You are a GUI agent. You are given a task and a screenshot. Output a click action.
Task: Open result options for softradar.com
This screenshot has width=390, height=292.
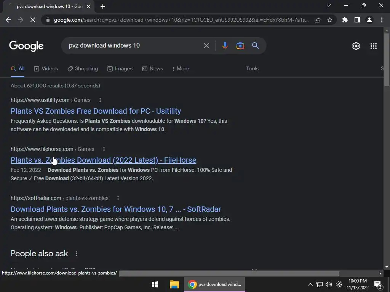(x=118, y=198)
